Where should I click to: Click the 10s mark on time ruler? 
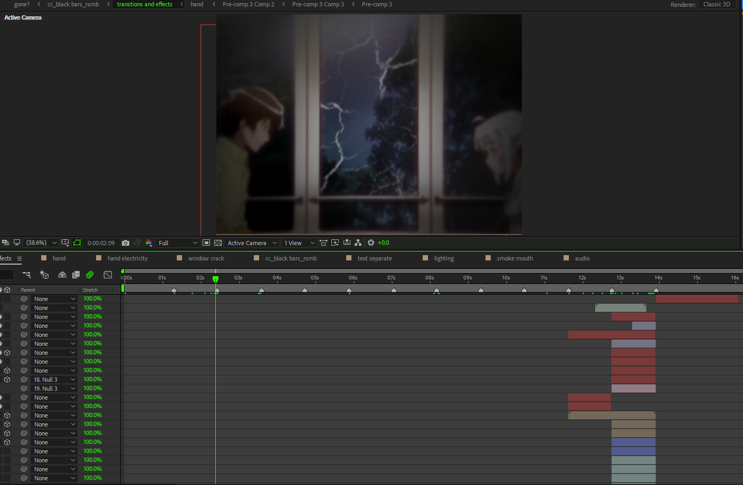point(506,278)
